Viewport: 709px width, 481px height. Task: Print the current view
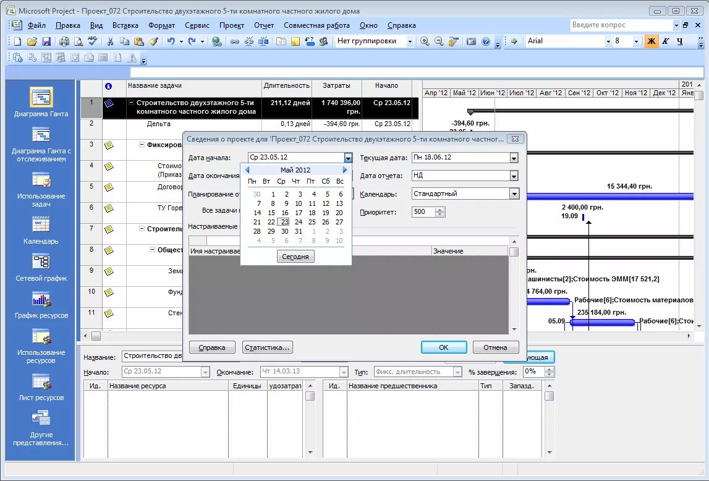[x=64, y=41]
